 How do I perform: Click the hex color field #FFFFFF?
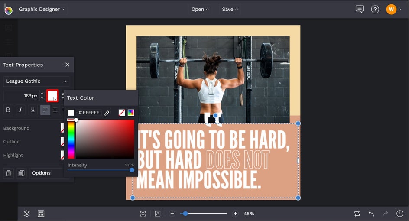(x=89, y=113)
